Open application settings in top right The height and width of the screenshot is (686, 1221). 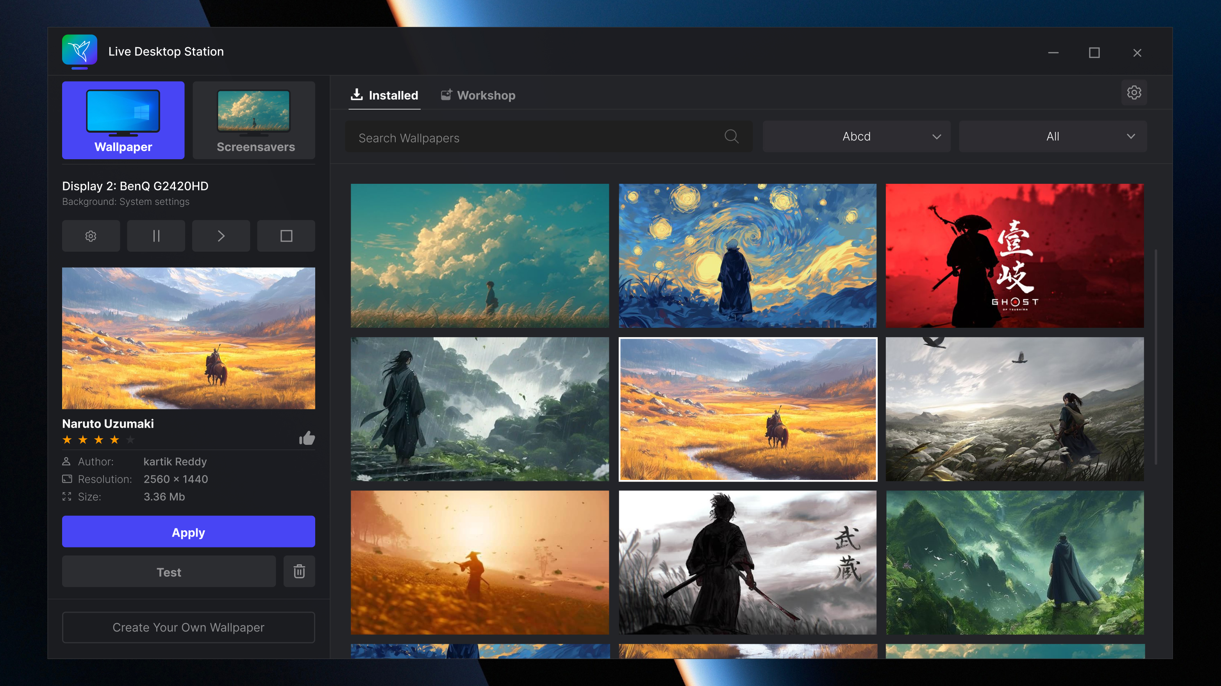click(1134, 93)
